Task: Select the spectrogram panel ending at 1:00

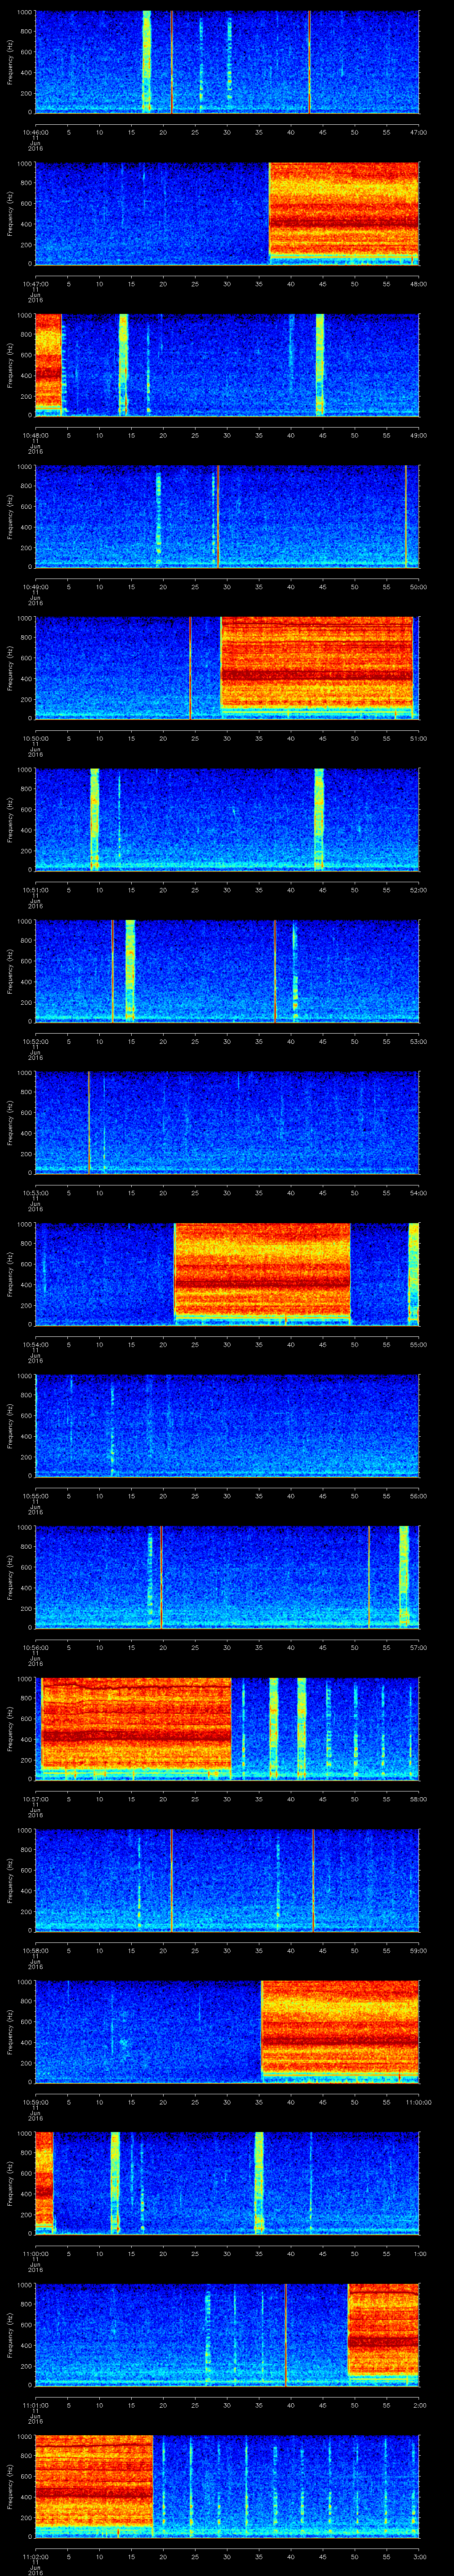Action: (227, 2183)
